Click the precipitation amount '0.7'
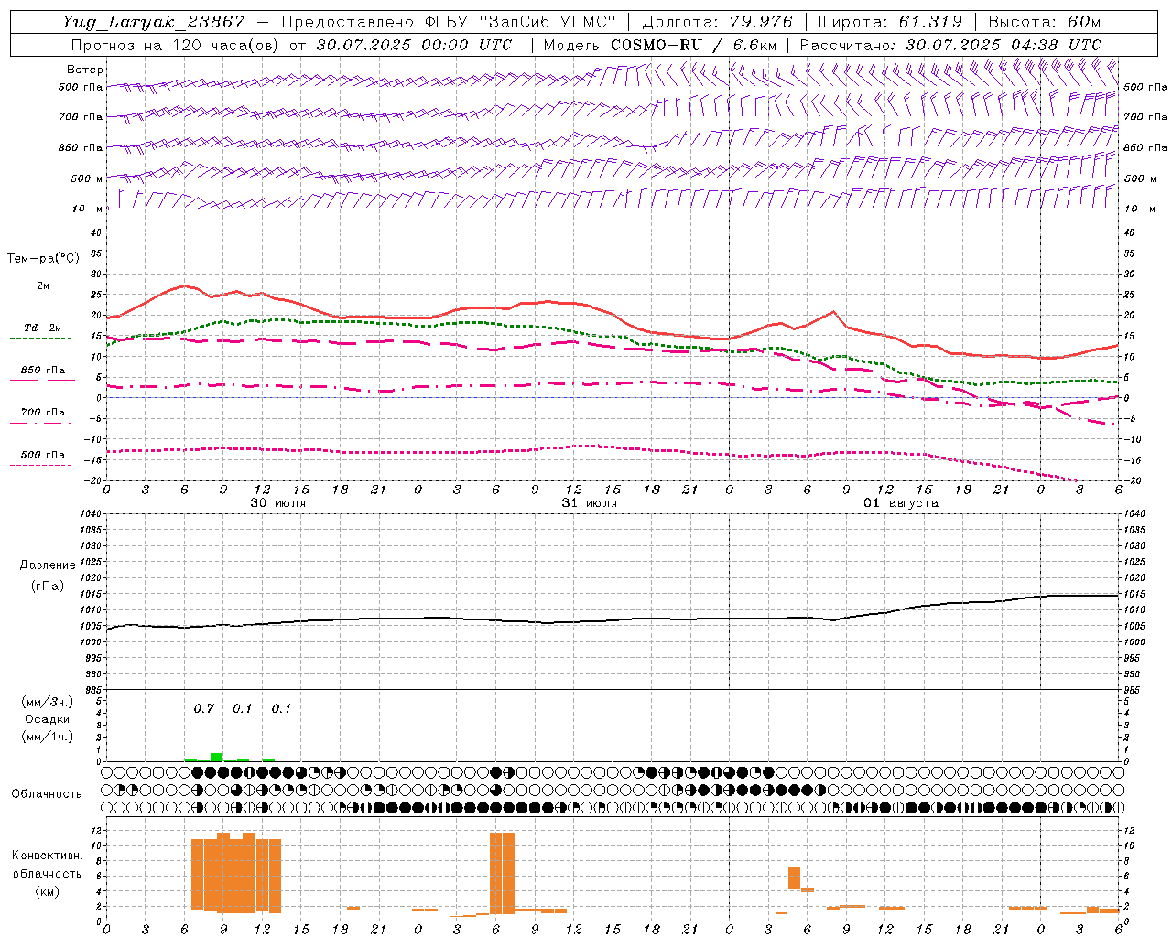 (204, 709)
